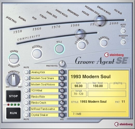Mute the Analog Kick channel
Viewport: 135px width, 129px height.
tap(26, 72)
